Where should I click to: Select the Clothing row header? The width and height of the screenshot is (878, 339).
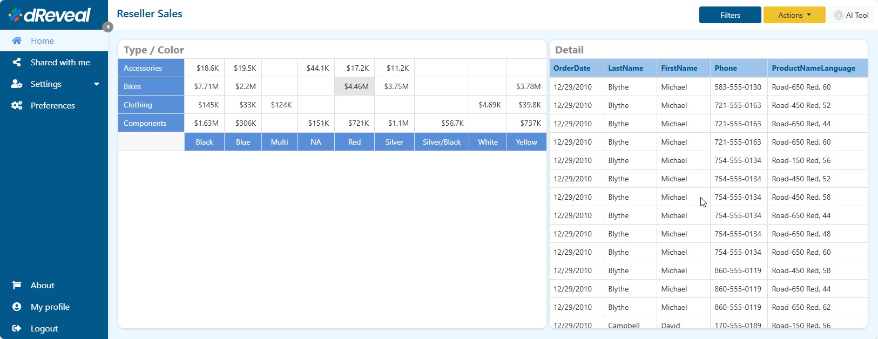click(151, 105)
